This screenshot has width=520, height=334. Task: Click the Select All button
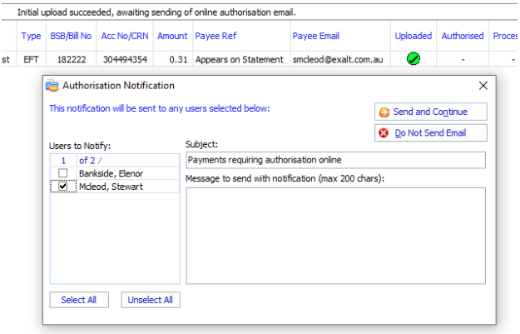[x=78, y=300]
